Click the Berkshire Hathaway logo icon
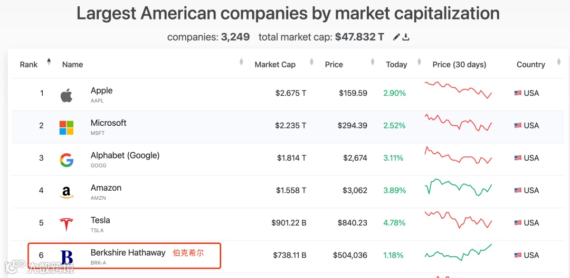 point(66,257)
